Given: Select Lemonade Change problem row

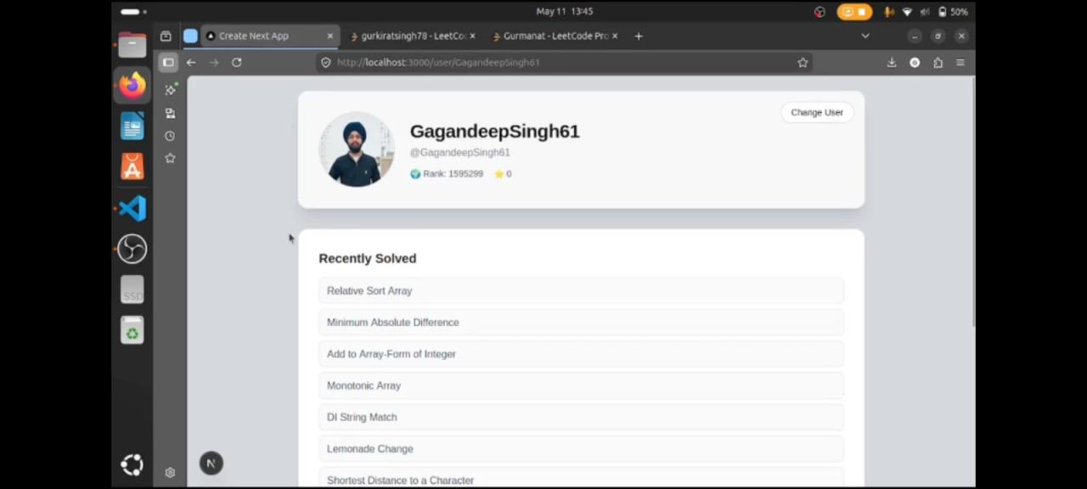Looking at the screenshot, I should tap(581, 448).
